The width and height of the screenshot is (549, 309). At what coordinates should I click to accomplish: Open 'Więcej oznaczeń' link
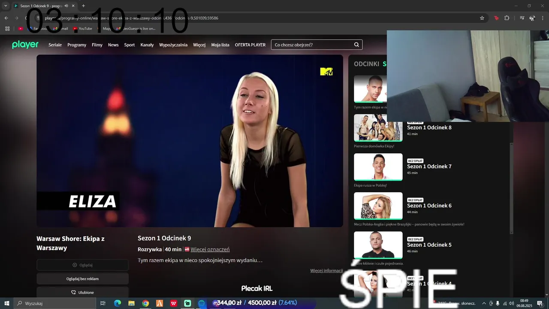tap(210, 249)
